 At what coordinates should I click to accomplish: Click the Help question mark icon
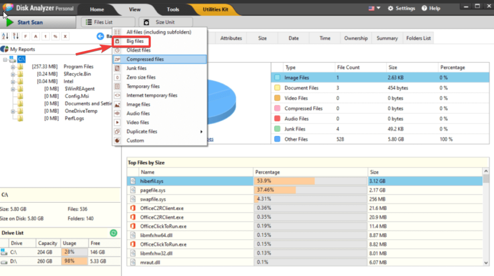pos(425,8)
